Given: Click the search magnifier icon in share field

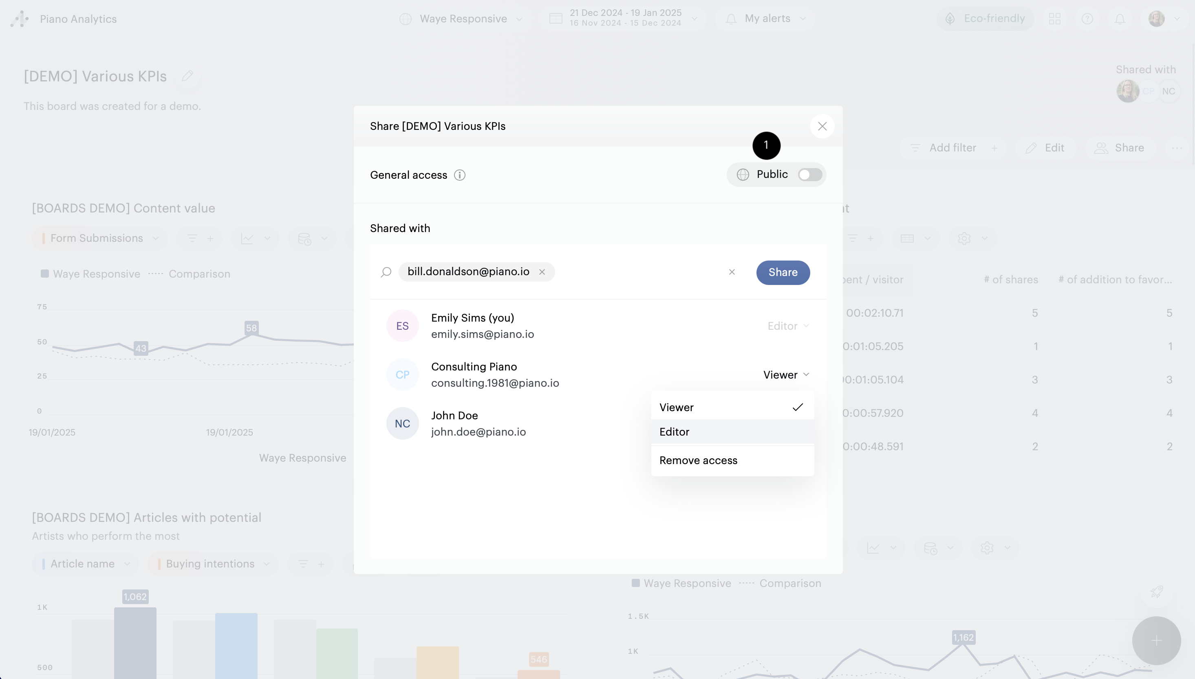Looking at the screenshot, I should click(386, 272).
